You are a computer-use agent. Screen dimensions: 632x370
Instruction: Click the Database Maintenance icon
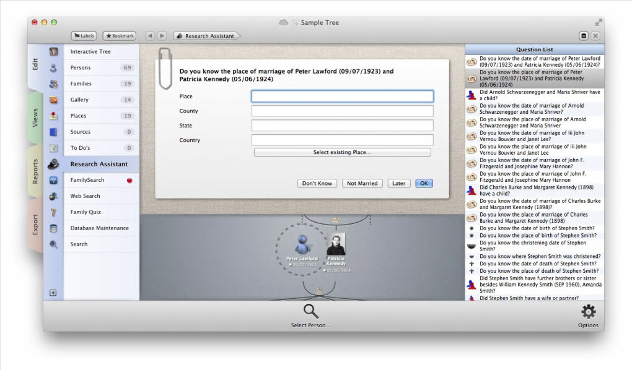click(x=53, y=228)
